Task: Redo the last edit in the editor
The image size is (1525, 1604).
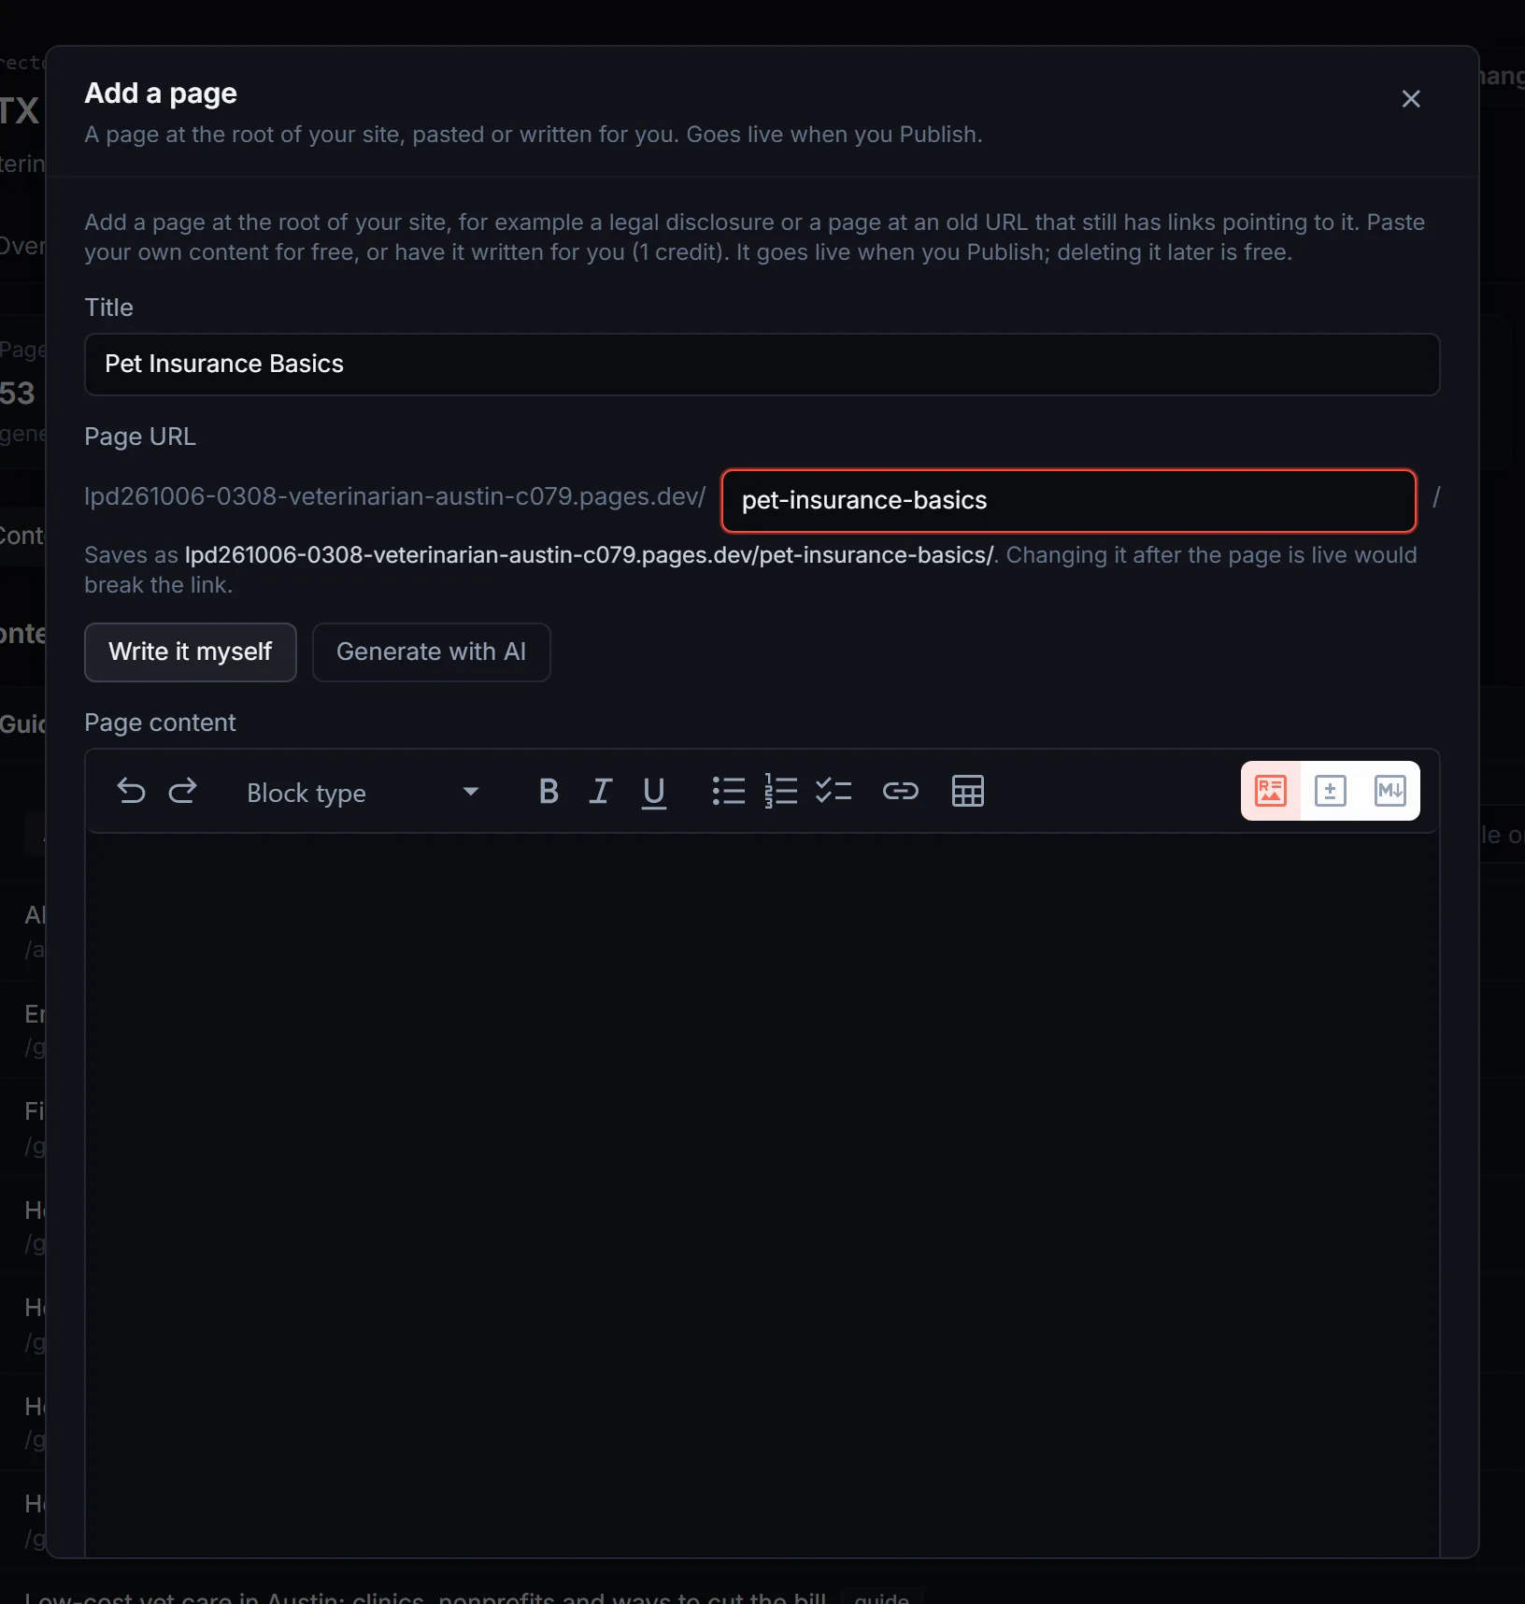Action: [182, 792]
